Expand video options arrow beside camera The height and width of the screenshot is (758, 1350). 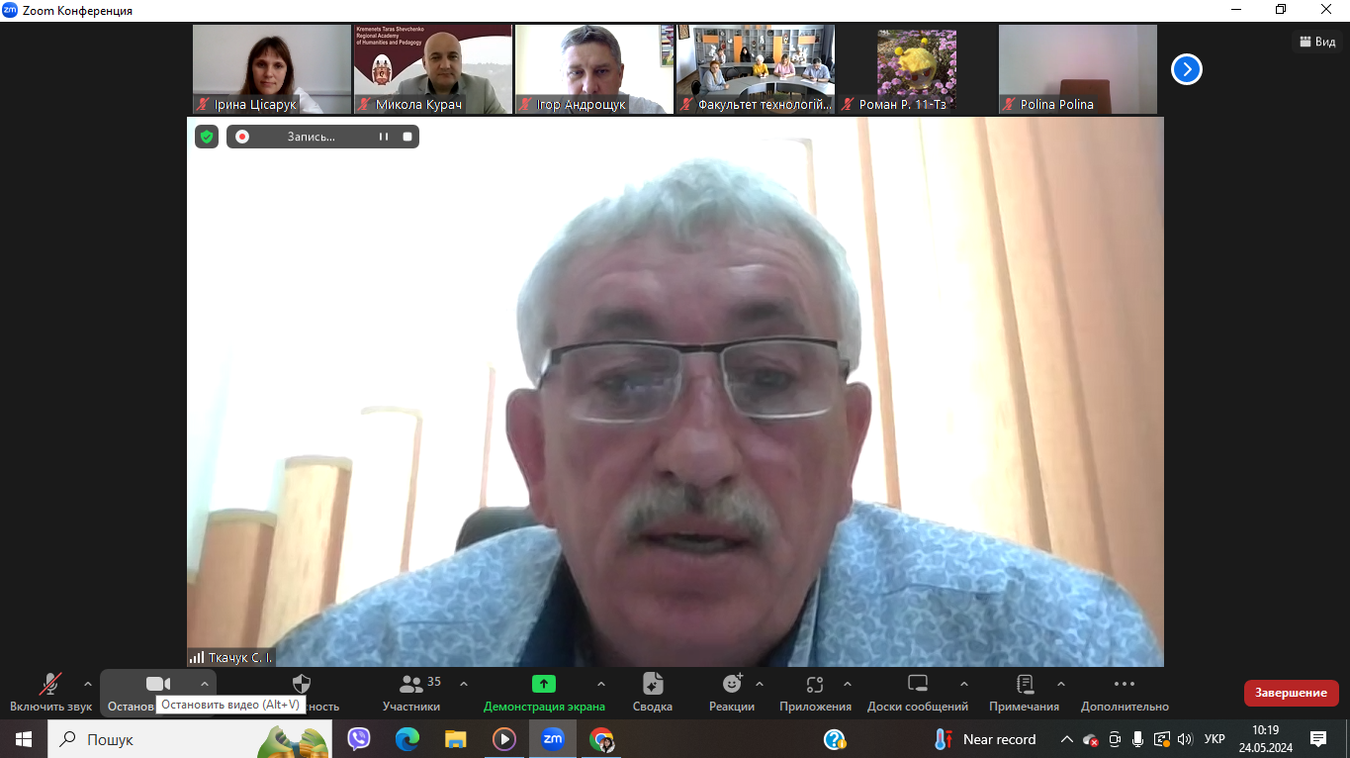pos(205,684)
